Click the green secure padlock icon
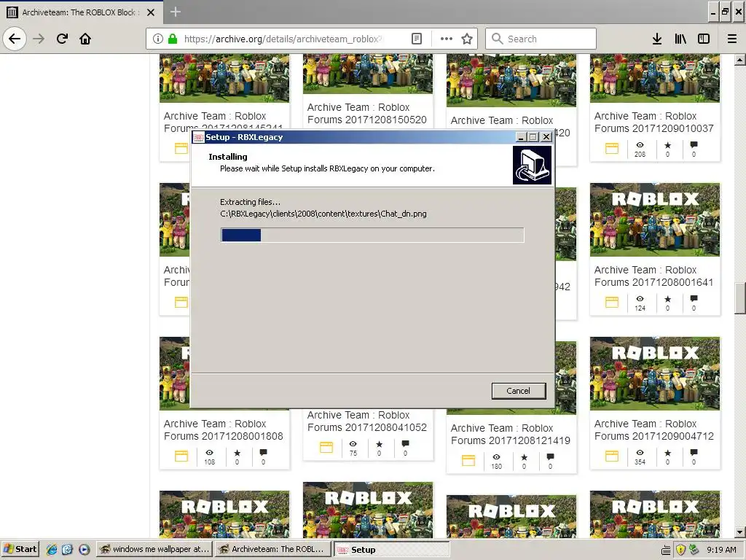 point(173,39)
